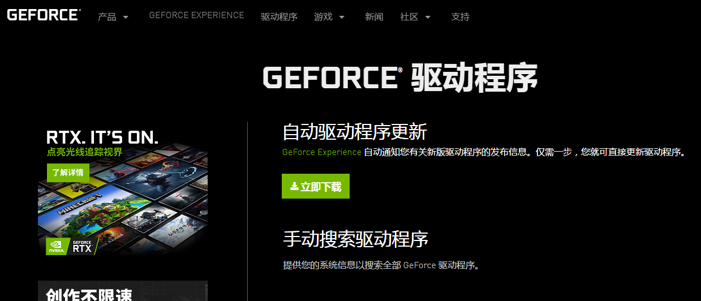Click the 点亮光线追踪视界 green subtitle
701x301 pixels.
pyautogui.click(x=84, y=152)
